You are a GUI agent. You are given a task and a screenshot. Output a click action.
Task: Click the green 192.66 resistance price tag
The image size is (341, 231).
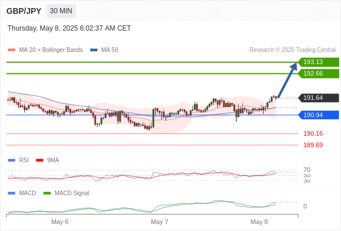click(318, 74)
